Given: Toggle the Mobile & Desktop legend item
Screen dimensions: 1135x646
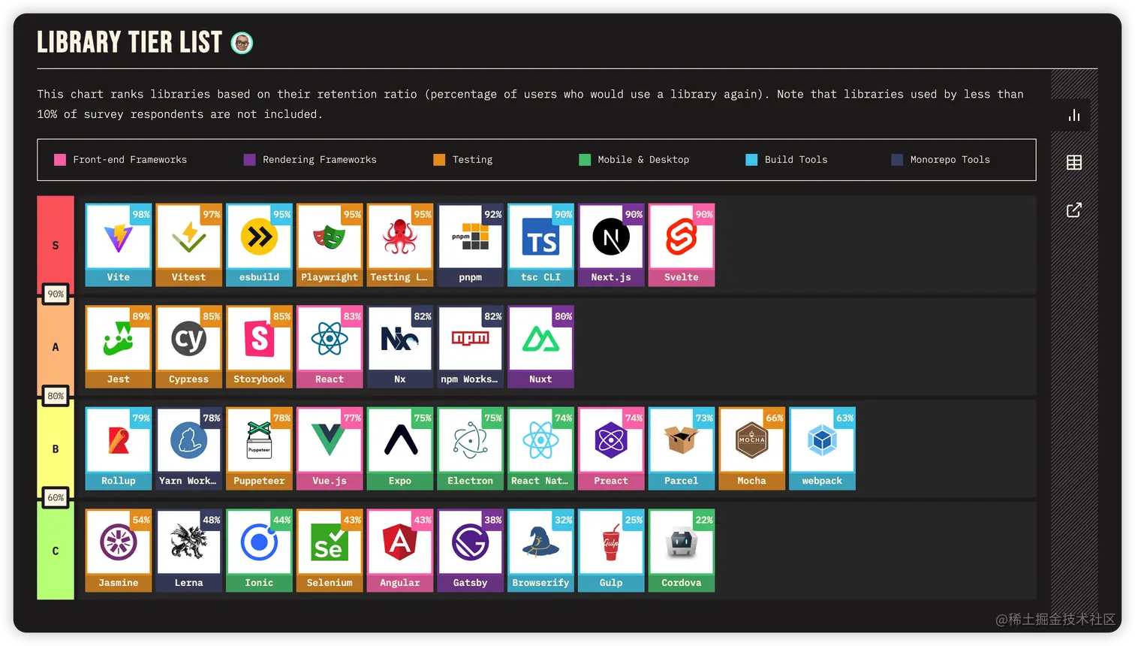Looking at the screenshot, I should click(634, 159).
